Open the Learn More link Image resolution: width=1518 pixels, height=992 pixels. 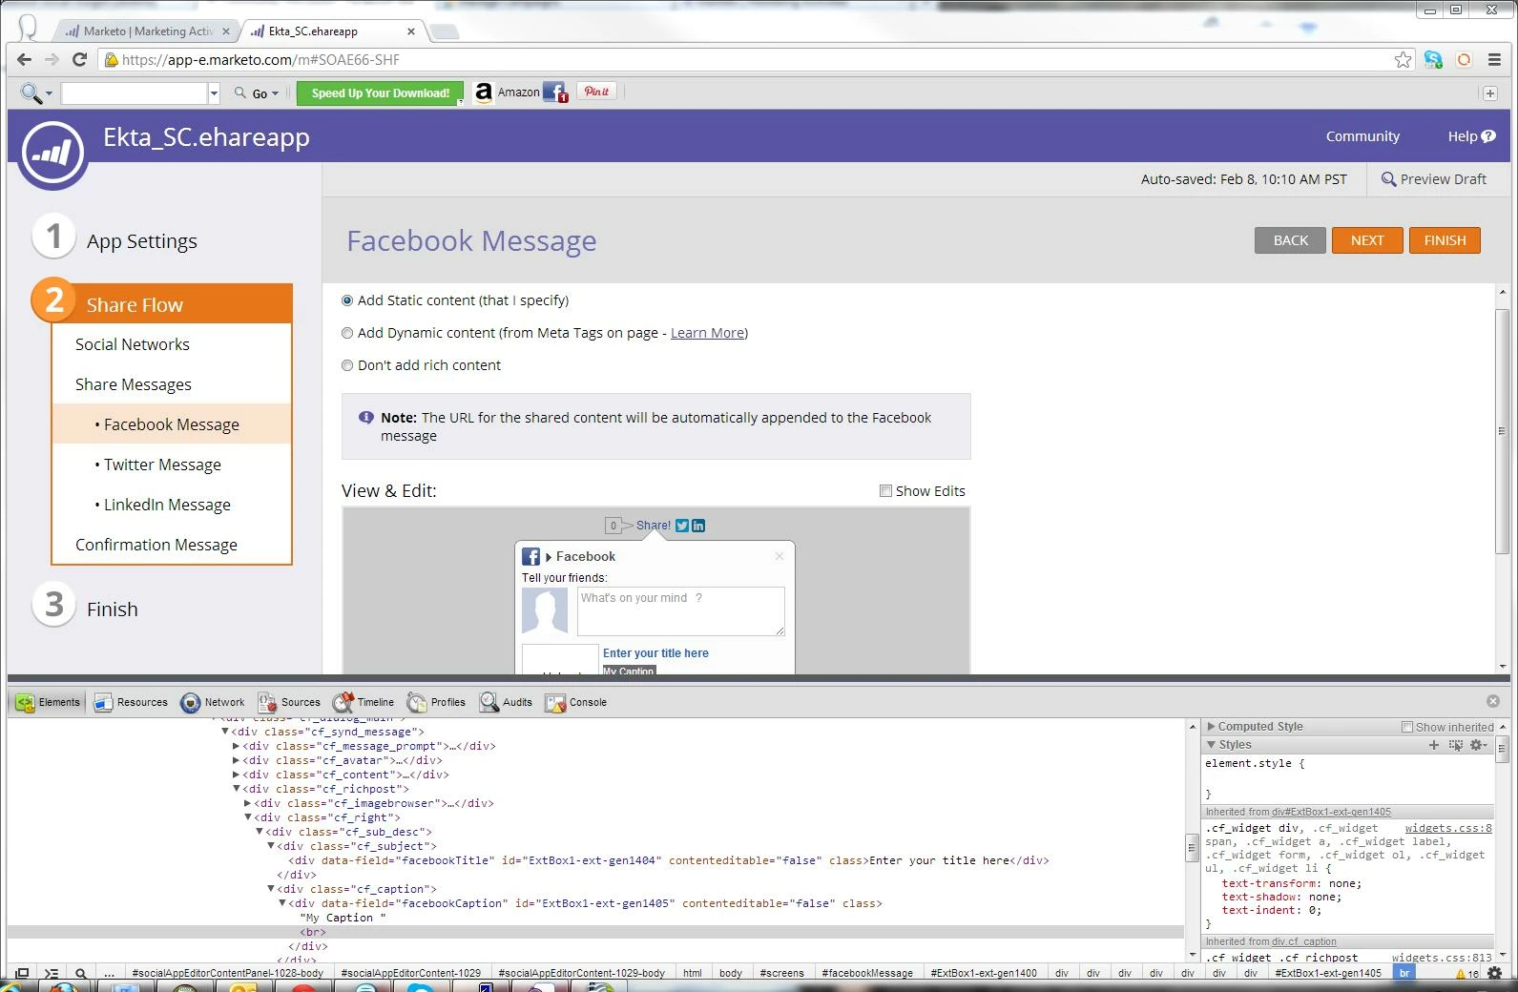click(x=707, y=333)
